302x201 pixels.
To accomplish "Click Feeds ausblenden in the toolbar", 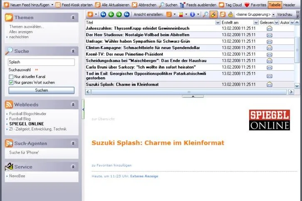I will pos(198,5).
